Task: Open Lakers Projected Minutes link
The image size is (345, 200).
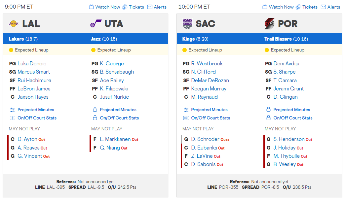Action: 36,110
